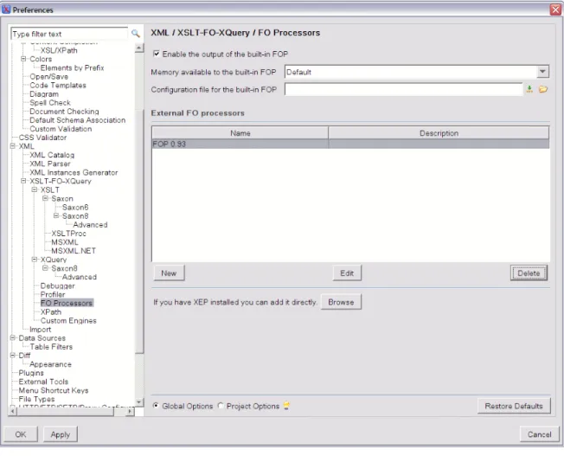Select the Project Options radio button
The image size is (564, 456).
tap(221, 406)
